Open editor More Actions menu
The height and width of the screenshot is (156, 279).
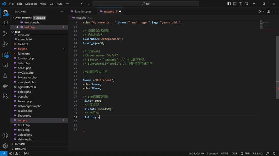point(274,11)
